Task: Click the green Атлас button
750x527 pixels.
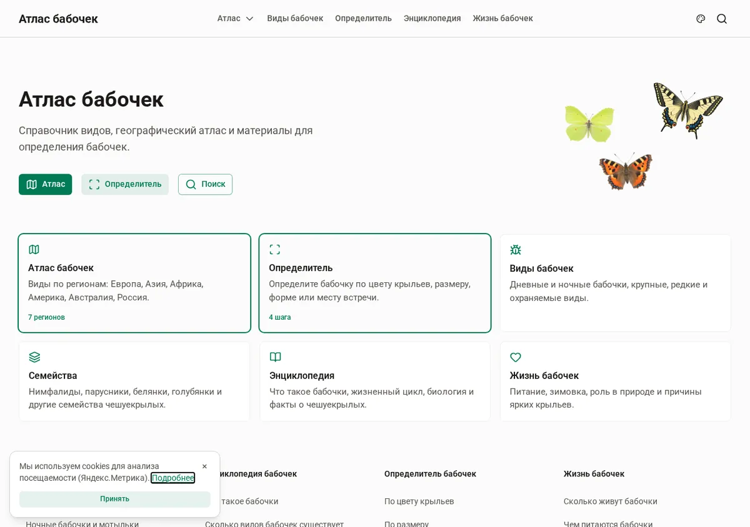Action: coord(45,184)
